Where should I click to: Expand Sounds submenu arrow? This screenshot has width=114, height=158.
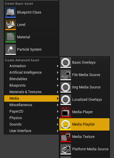coord(58,124)
